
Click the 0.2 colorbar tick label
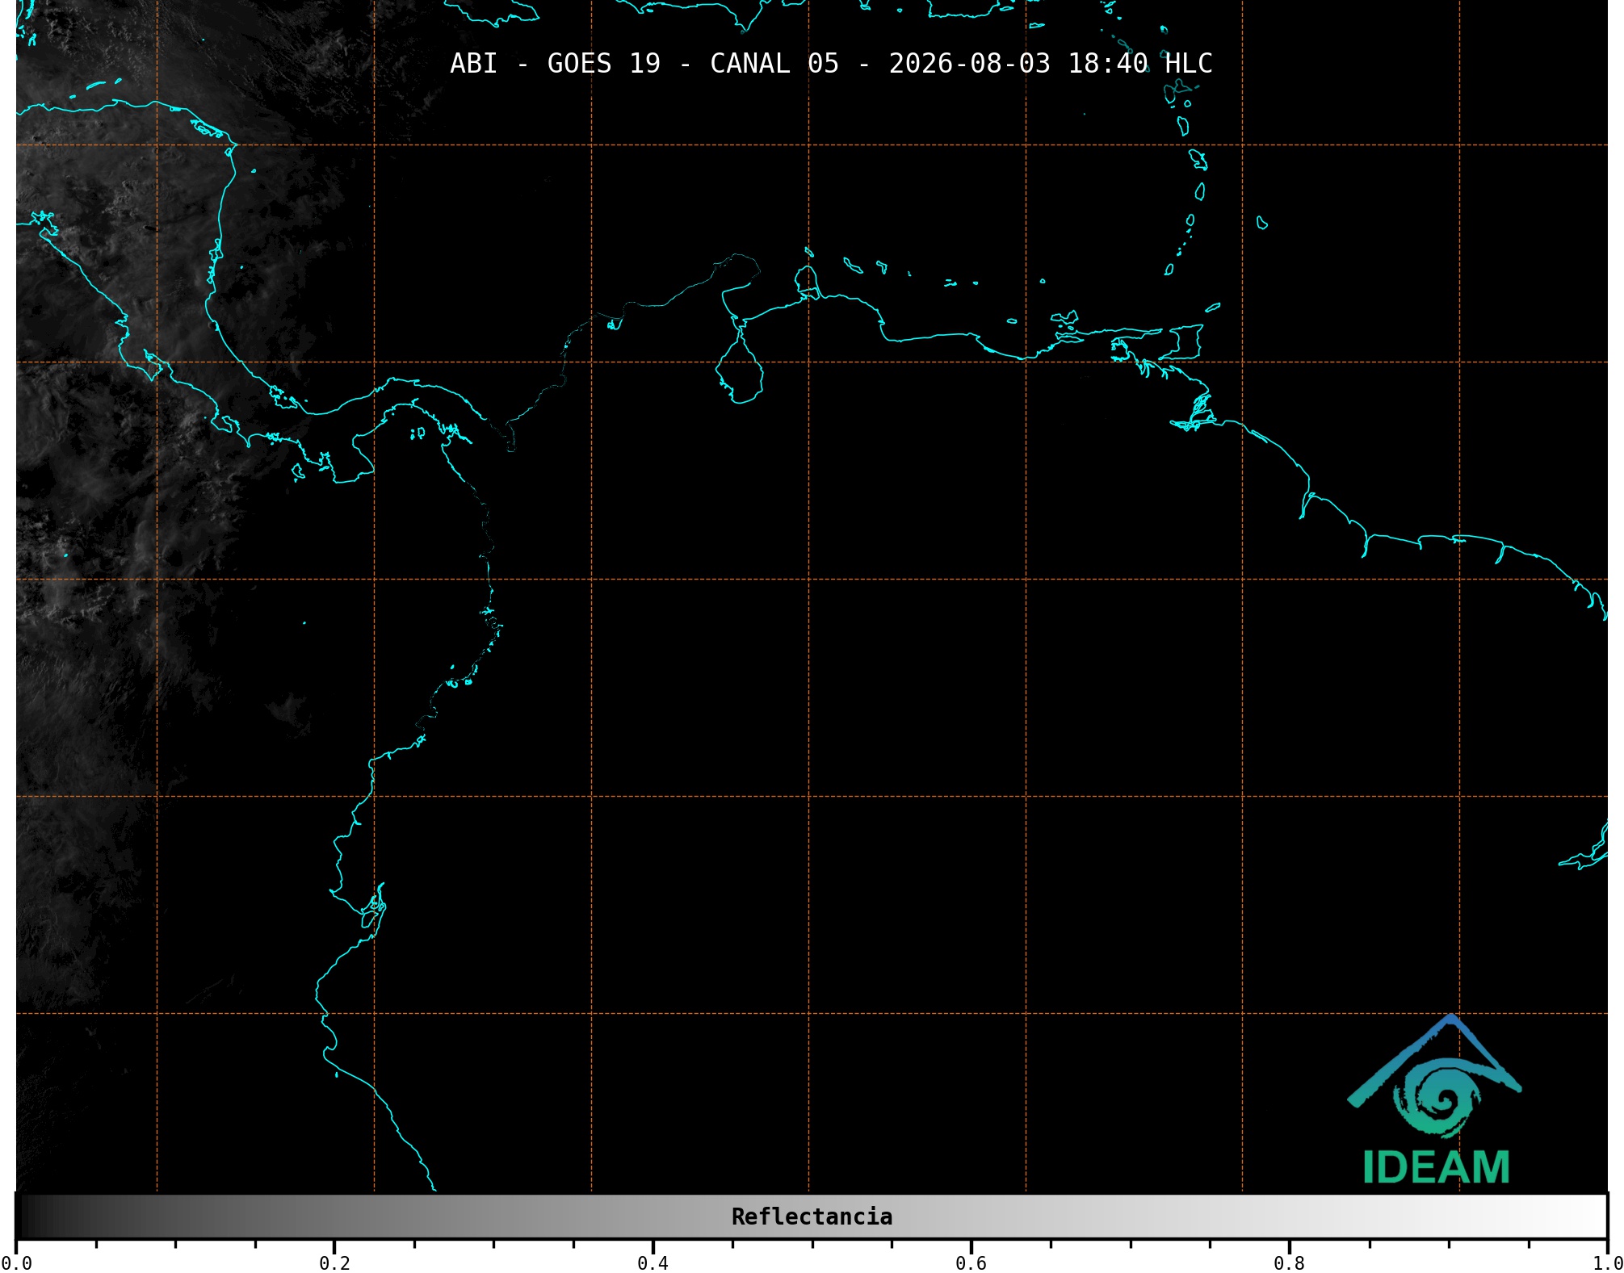pyautogui.click(x=334, y=1263)
